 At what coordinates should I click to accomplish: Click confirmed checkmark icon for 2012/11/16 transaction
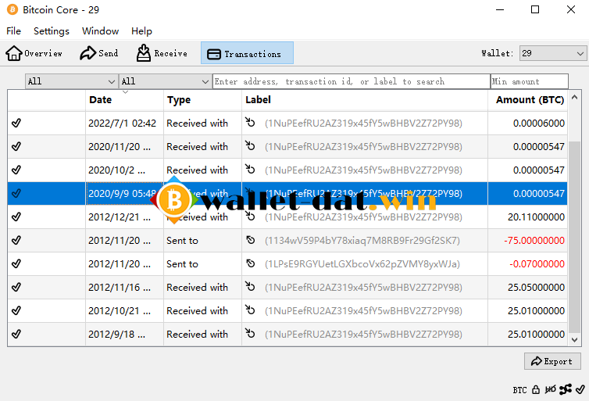coord(16,287)
